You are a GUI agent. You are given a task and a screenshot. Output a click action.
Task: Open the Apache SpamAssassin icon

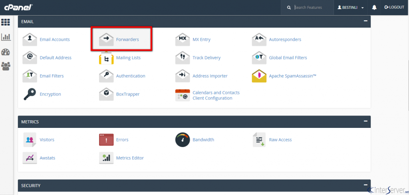[x=259, y=76]
